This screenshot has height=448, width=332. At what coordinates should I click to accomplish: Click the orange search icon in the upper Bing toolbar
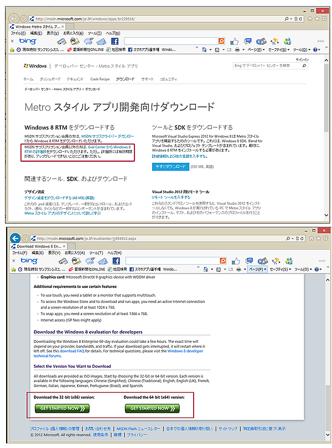point(221,41)
